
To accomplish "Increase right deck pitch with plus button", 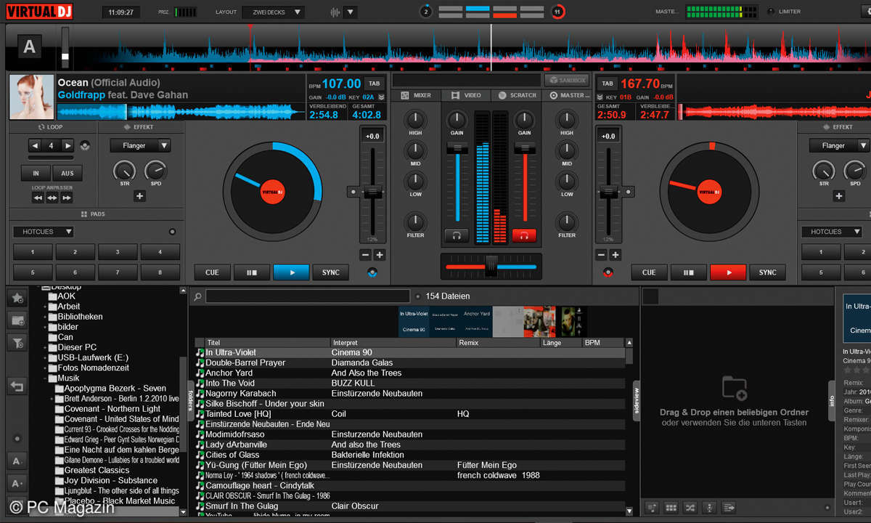I will pos(616,255).
